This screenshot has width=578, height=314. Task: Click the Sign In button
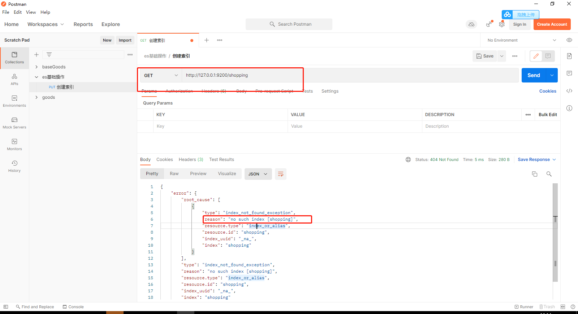pyautogui.click(x=519, y=24)
